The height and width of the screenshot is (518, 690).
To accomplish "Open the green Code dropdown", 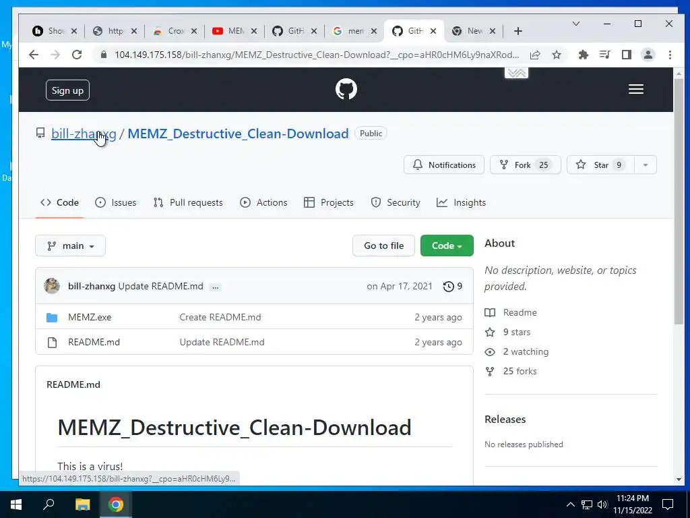I will [447, 246].
